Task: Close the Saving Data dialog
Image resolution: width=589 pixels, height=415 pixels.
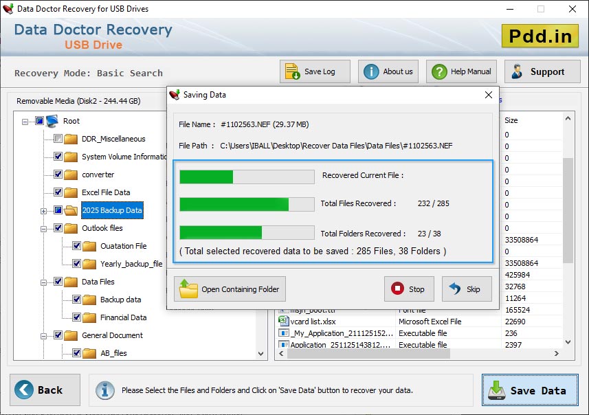Action: [489, 95]
